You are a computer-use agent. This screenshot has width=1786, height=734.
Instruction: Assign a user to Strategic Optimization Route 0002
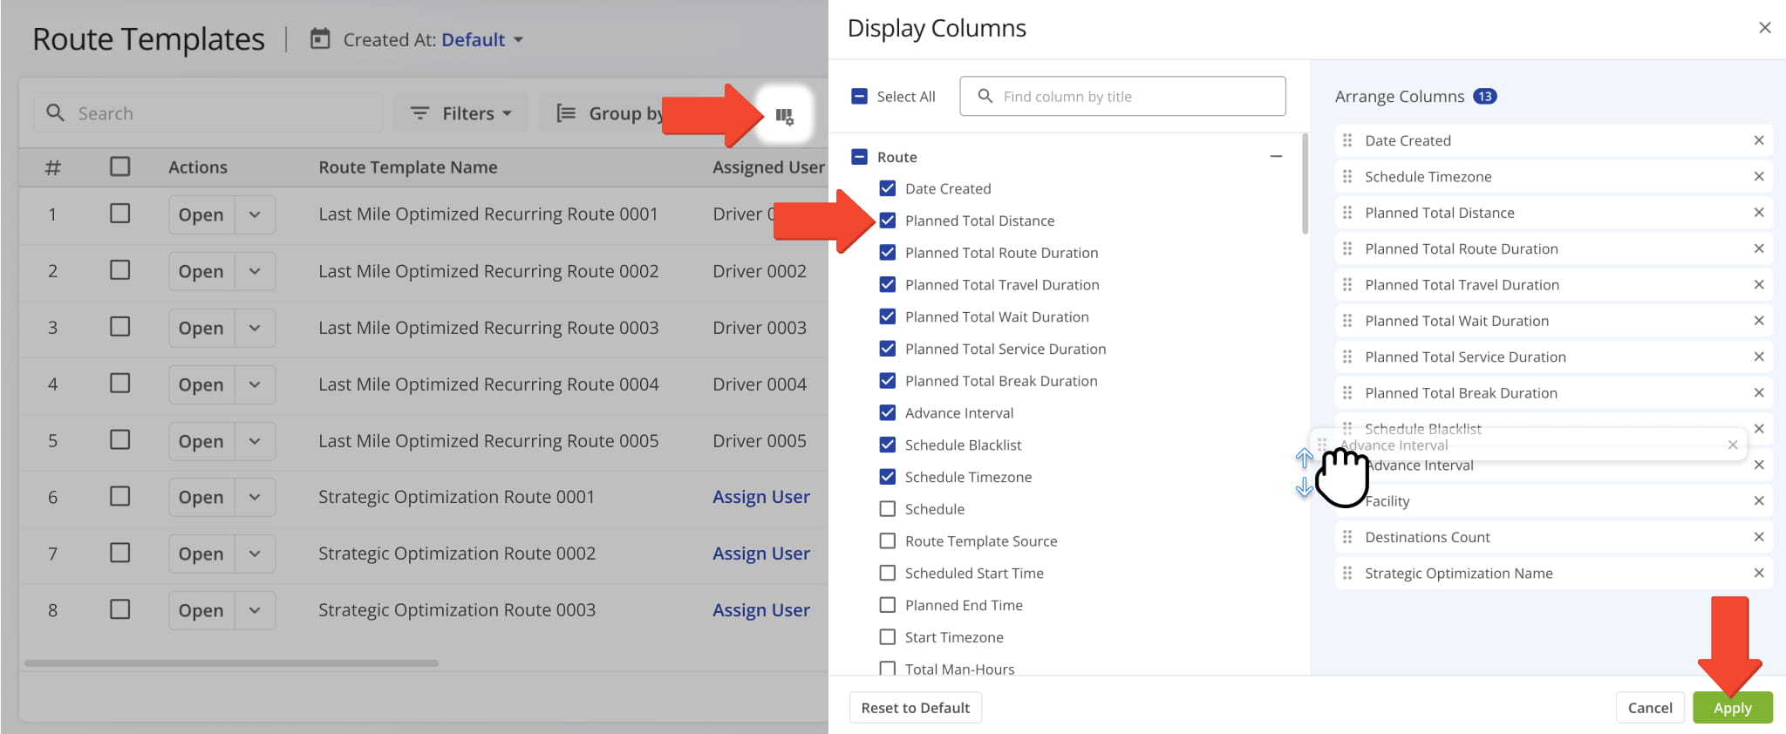(x=761, y=554)
